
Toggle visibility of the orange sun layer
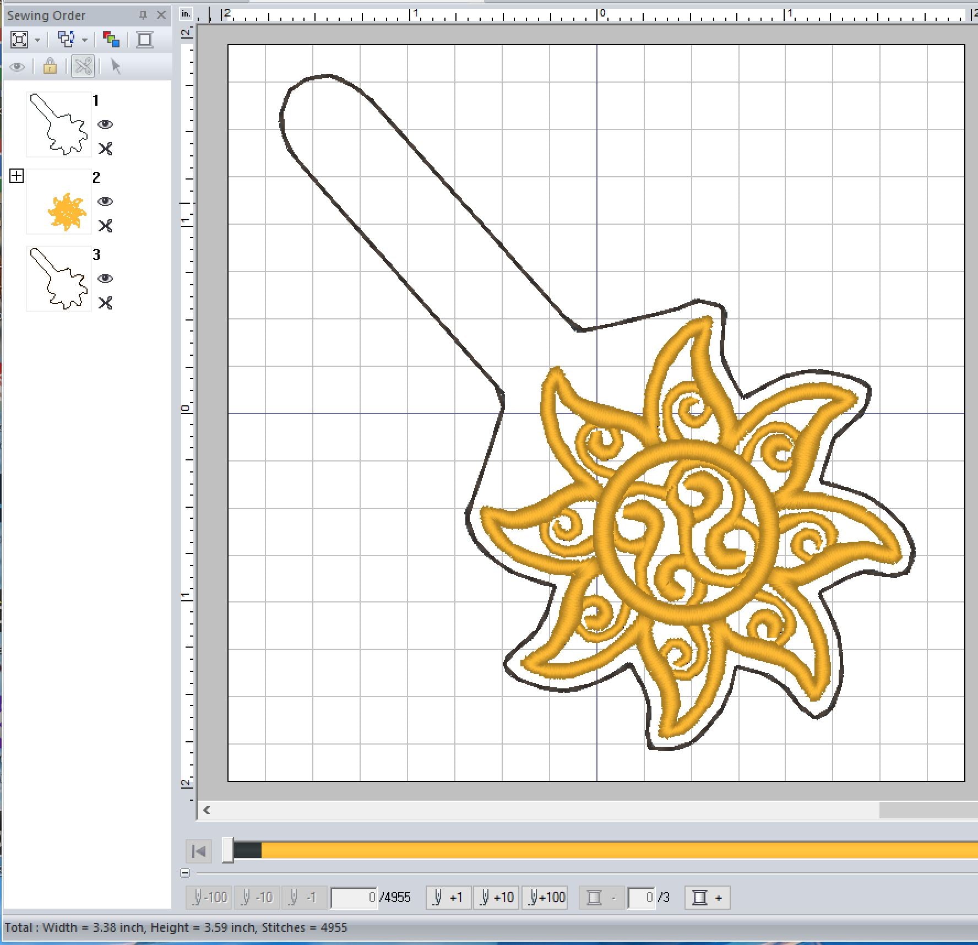(105, 202)
